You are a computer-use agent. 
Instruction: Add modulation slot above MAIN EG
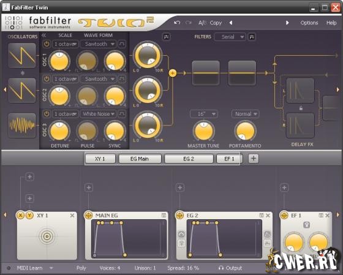pos(89,187)
